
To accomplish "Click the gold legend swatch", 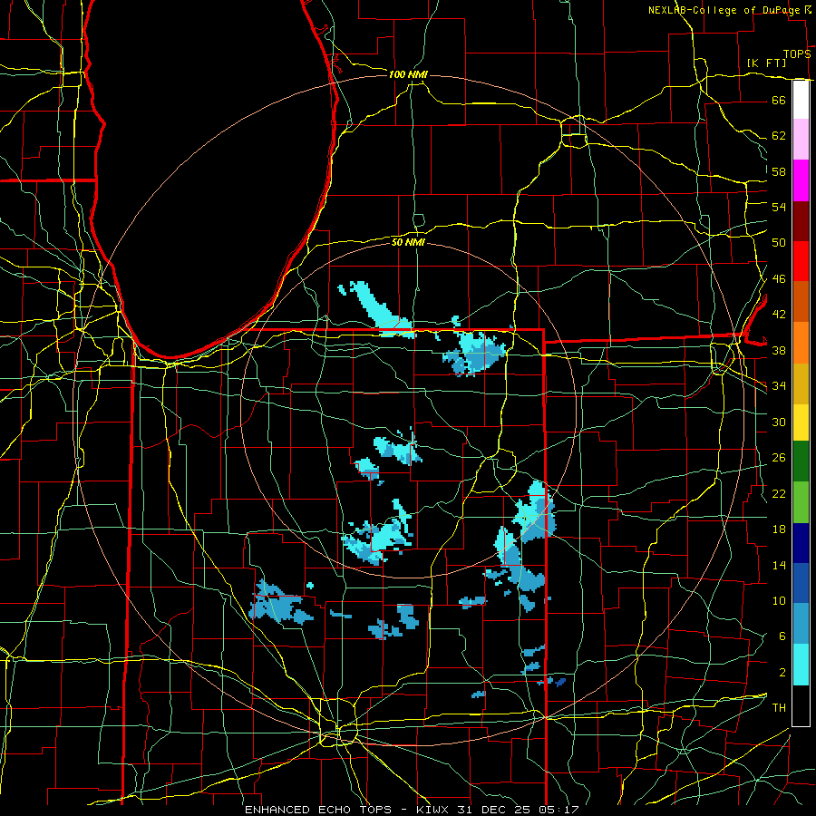I will [801, 383].
